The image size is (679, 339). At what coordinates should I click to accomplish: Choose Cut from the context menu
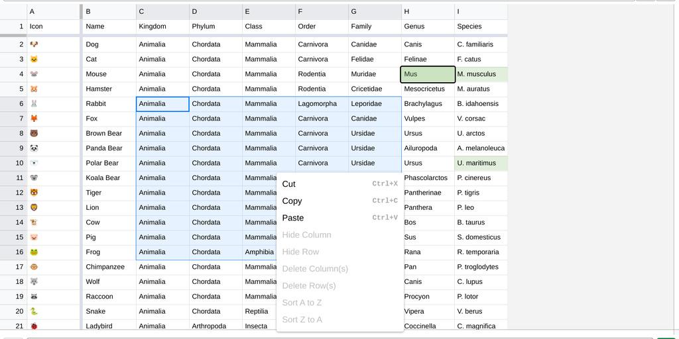[289, 184]
